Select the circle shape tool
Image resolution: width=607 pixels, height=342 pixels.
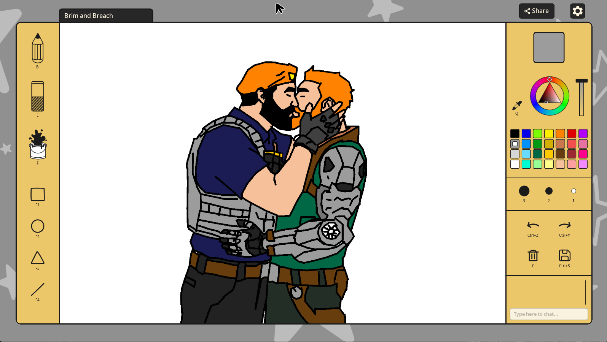38,226
